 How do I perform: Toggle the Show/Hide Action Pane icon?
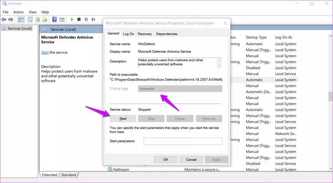click(62, 20)
